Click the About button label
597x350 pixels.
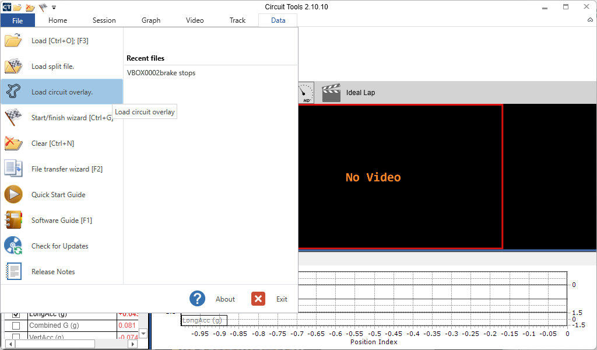[x=225, y=299]
